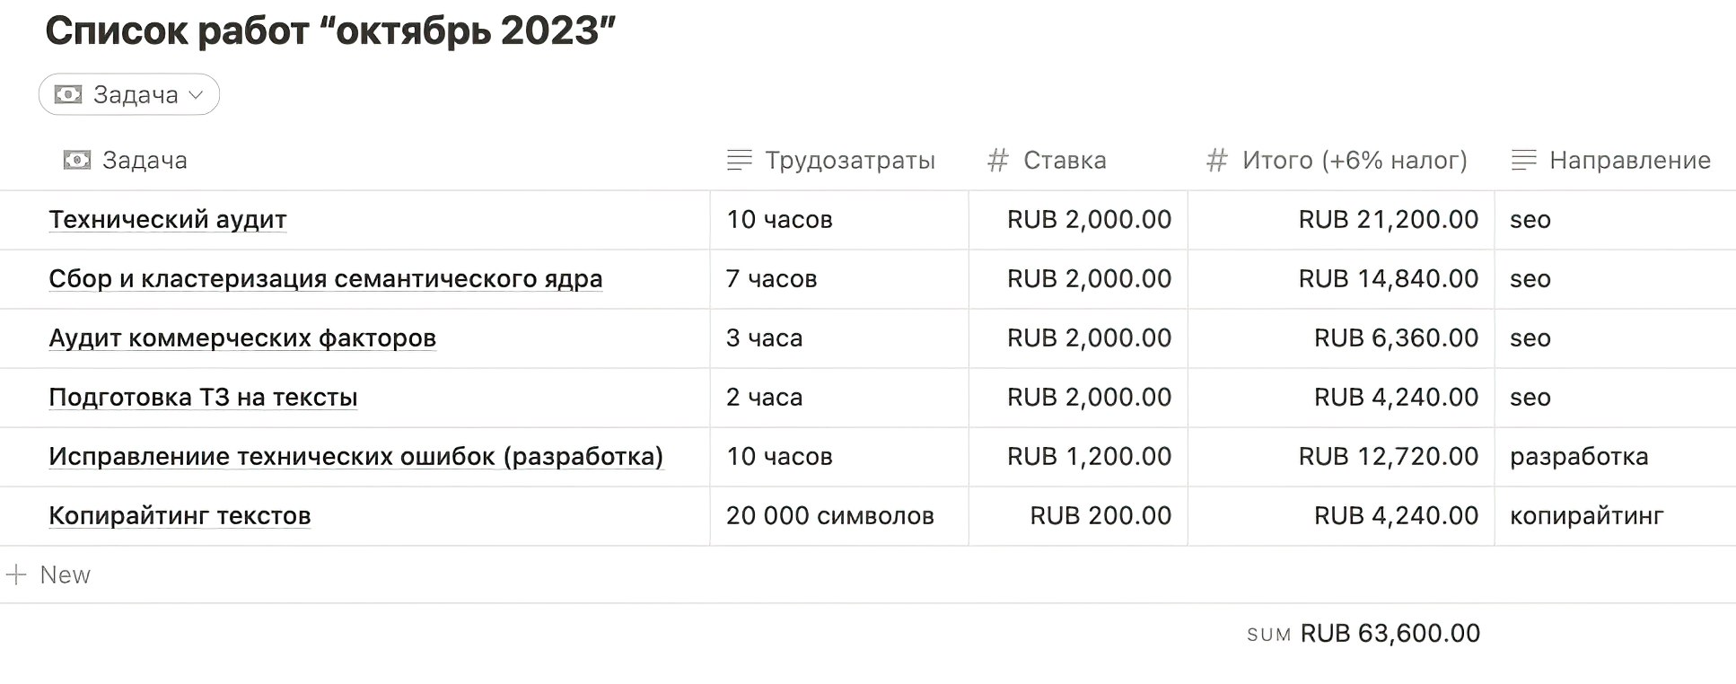Click the text icon beside Трудозатраты header
This screenshot has width=1736, height=684.
739,160
